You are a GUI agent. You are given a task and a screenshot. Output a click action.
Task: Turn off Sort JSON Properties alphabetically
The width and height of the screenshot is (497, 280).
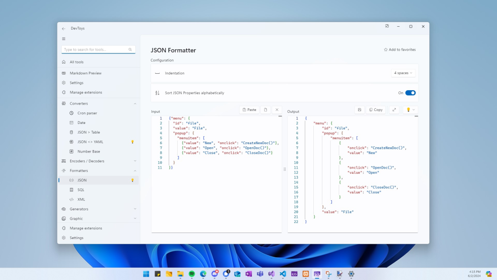[x=410, y=93]
